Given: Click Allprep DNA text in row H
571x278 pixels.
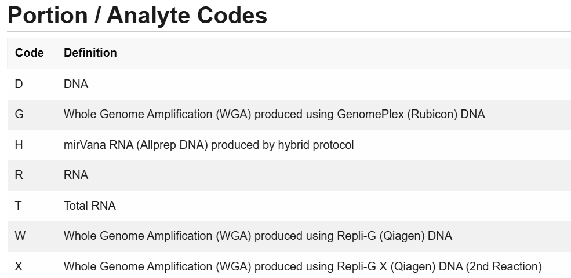Looking at the screenshot, I should (x=172, y=145).
